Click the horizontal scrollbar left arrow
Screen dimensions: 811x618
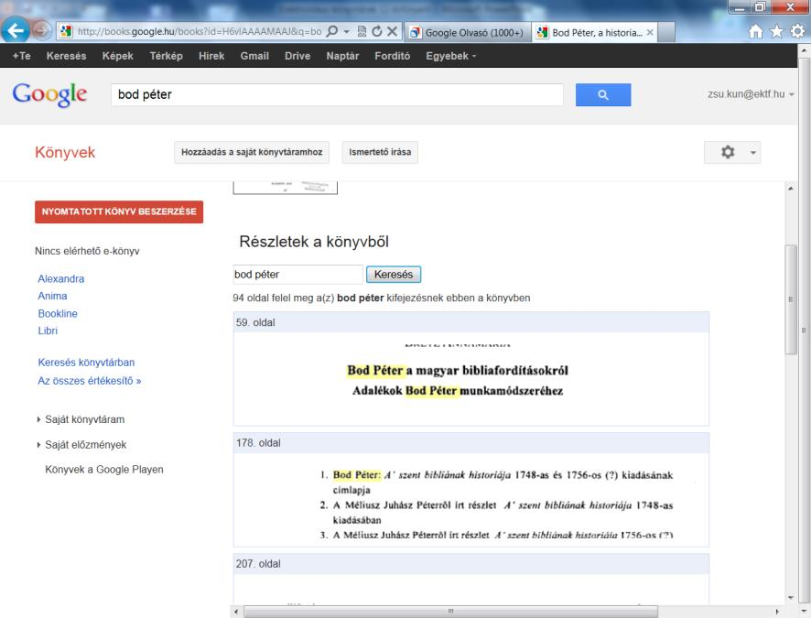tap(236, 612)
